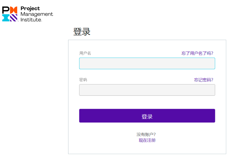Click the purple 登录 button
This screenshot has height=157, width=233.
point(147,116)
